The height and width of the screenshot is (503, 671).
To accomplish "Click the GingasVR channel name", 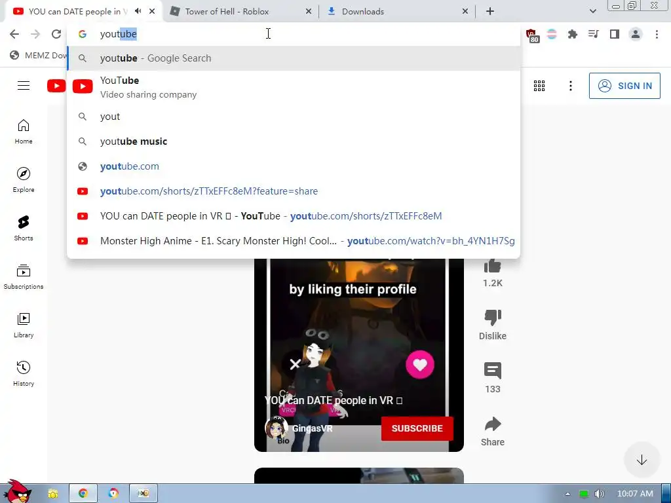I will pyautogui.click(x=312, y=428).
